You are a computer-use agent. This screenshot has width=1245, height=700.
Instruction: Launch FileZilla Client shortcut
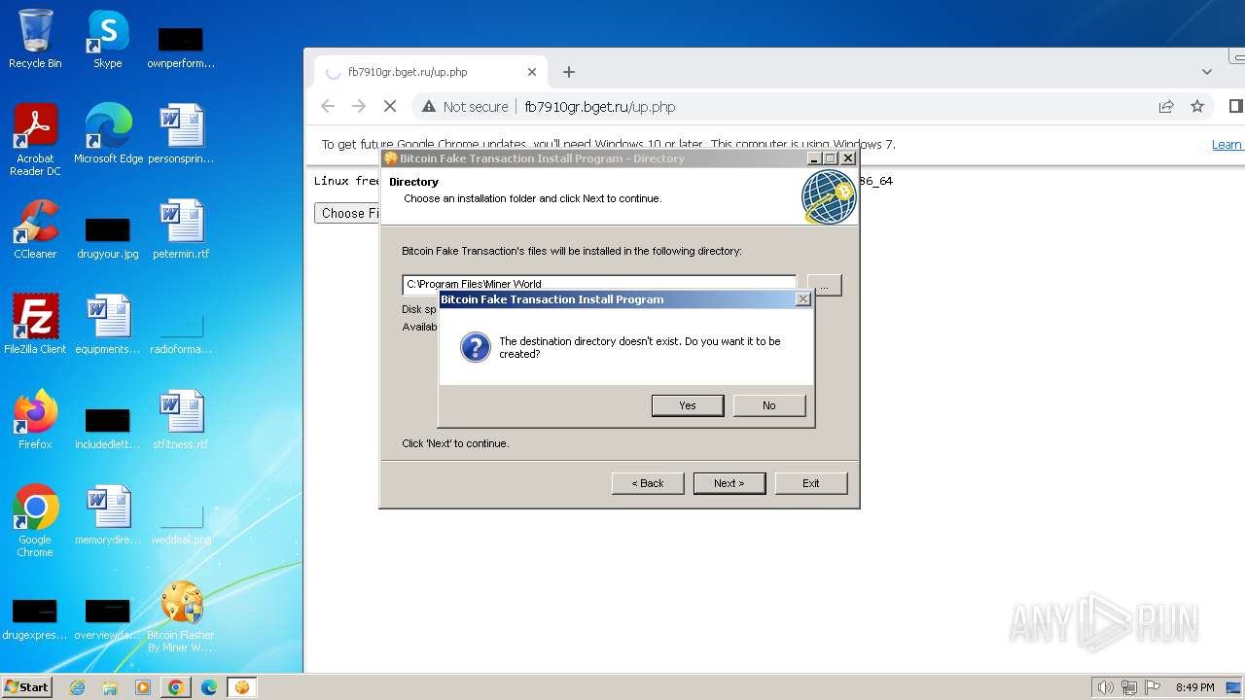pyautogui.click(x=35, y=325)
